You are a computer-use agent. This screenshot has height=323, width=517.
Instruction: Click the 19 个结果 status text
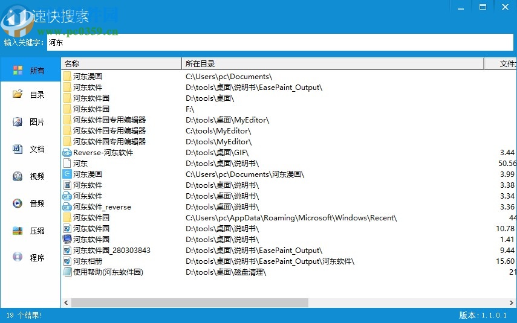click(24, 315)
